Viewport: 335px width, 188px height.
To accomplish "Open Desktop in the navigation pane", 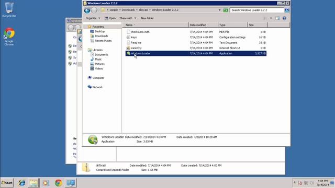I will point(100,31).
